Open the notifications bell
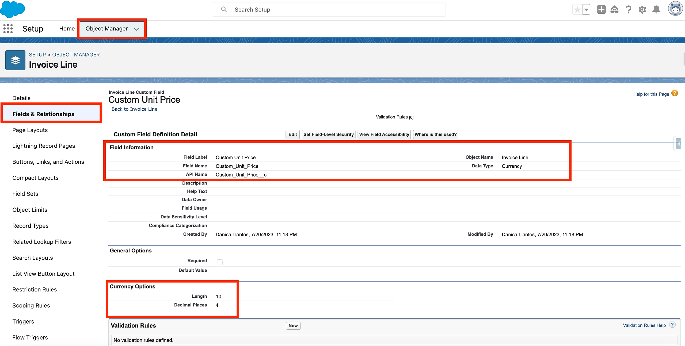Image resolution: width=685 pixels, height=346 pixels. 656,10
